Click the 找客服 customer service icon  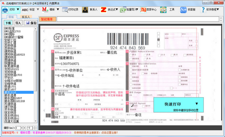[183, 10]
